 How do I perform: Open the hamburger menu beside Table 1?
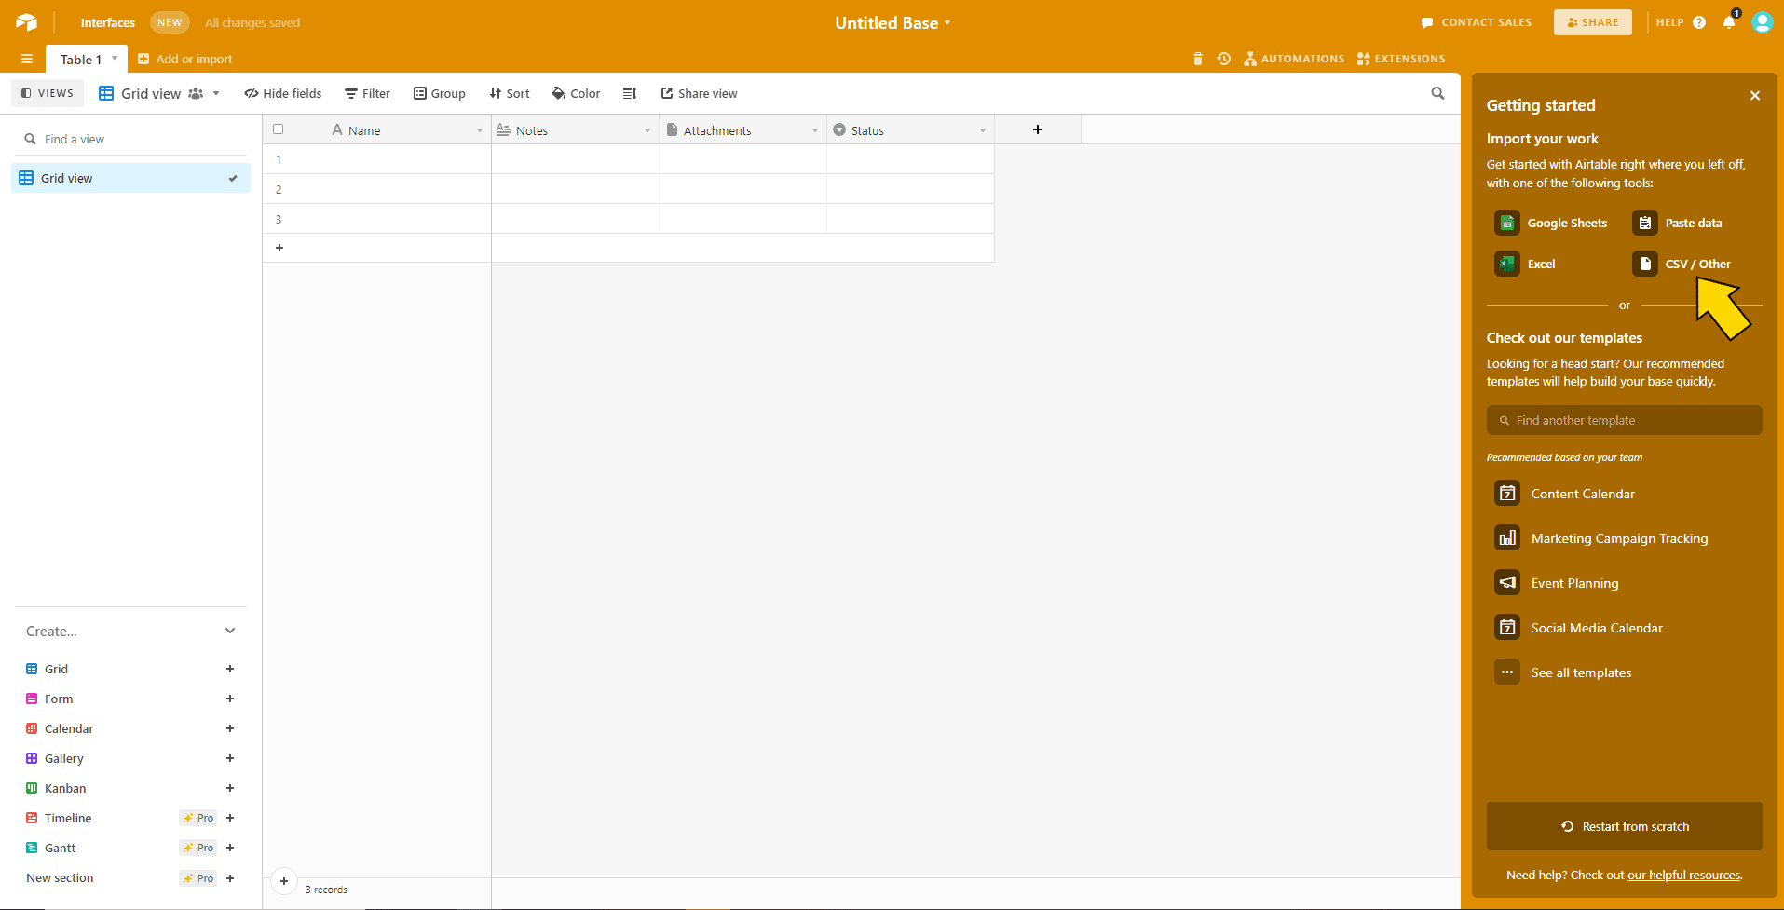click(27, 59)
